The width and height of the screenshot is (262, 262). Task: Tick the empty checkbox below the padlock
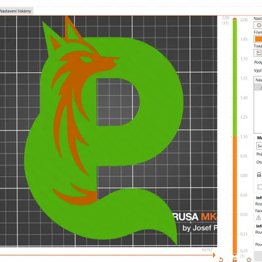point(259,187)
